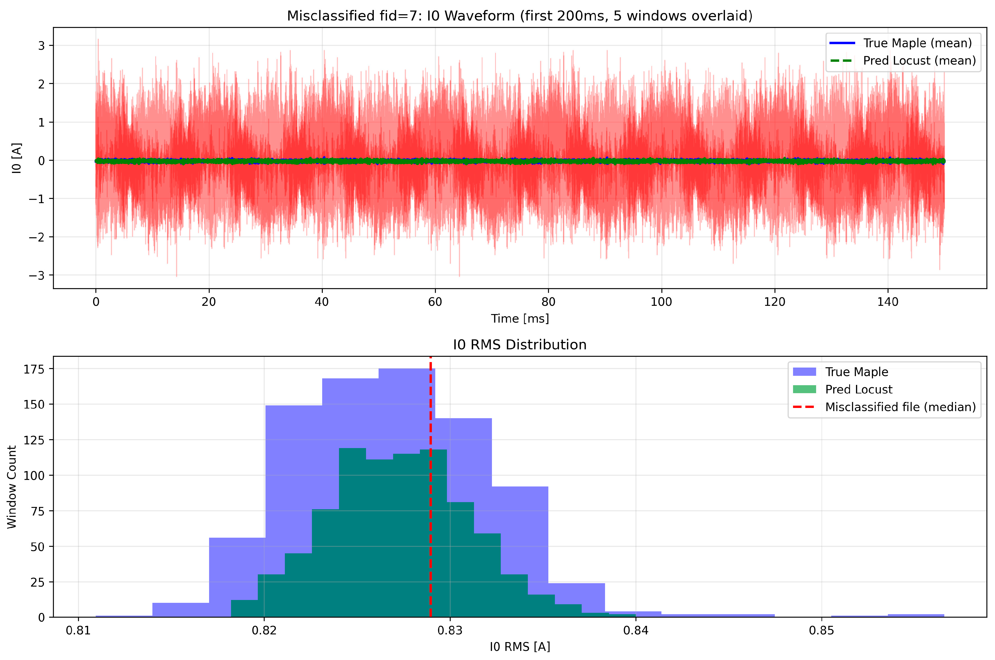The image size is (995, 660).
Task: Click the Window Count tick label "25"
Action: 38,582
